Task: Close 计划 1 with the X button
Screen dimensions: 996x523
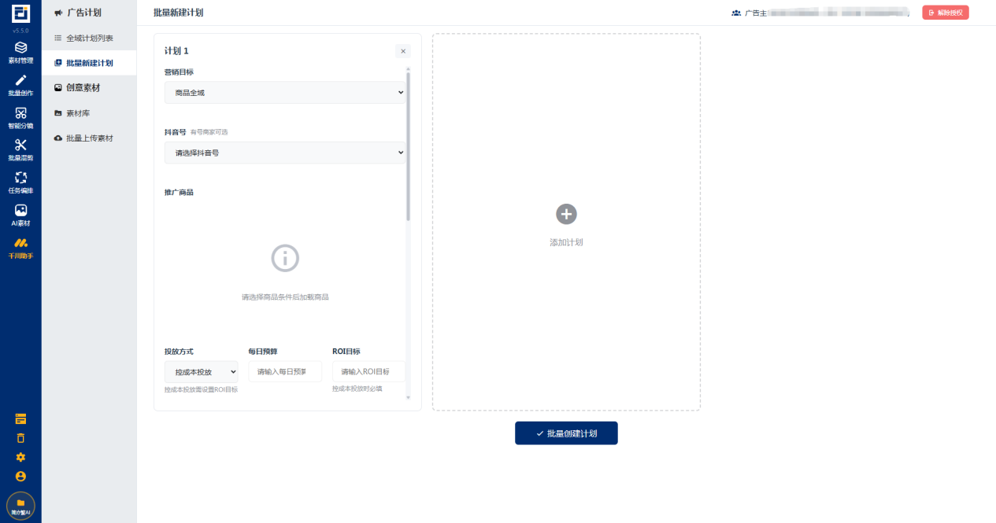Action: pyautogui.click(x=403, y=51)
